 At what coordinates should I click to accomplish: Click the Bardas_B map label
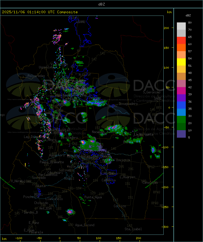(31, 212)
